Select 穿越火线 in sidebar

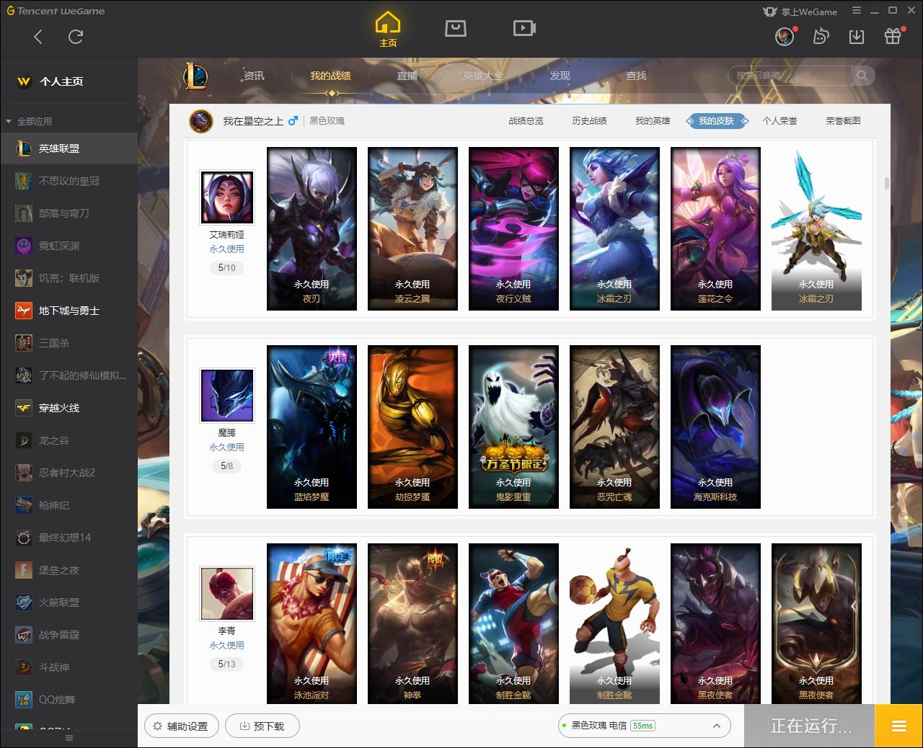(x=69, y=408)
